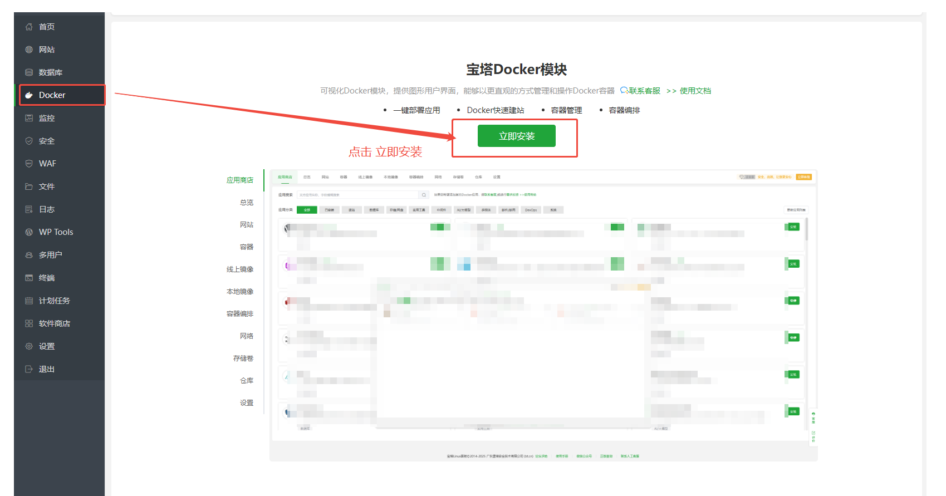Open the 计划任务 menu item
Screen dimensions: 946x496
click(54, 301)
